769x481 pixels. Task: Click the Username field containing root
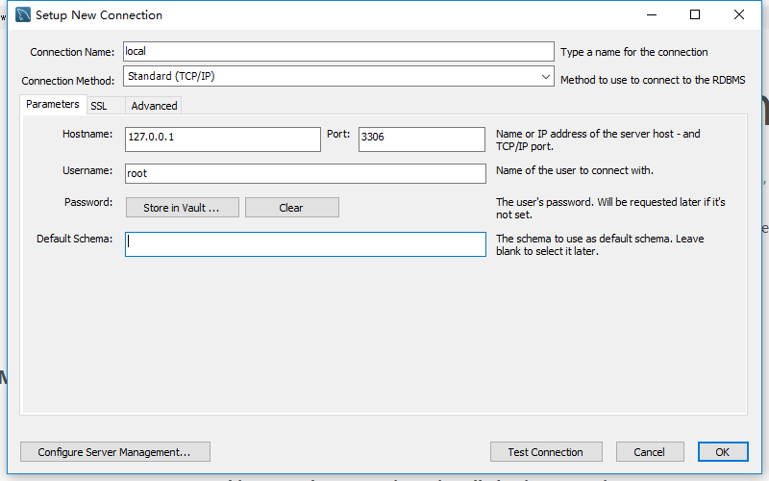click(x=306, y=174)
